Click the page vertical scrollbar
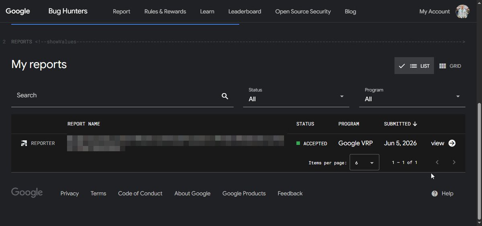This screenshot has width=482, height=226. coord(479,161)
